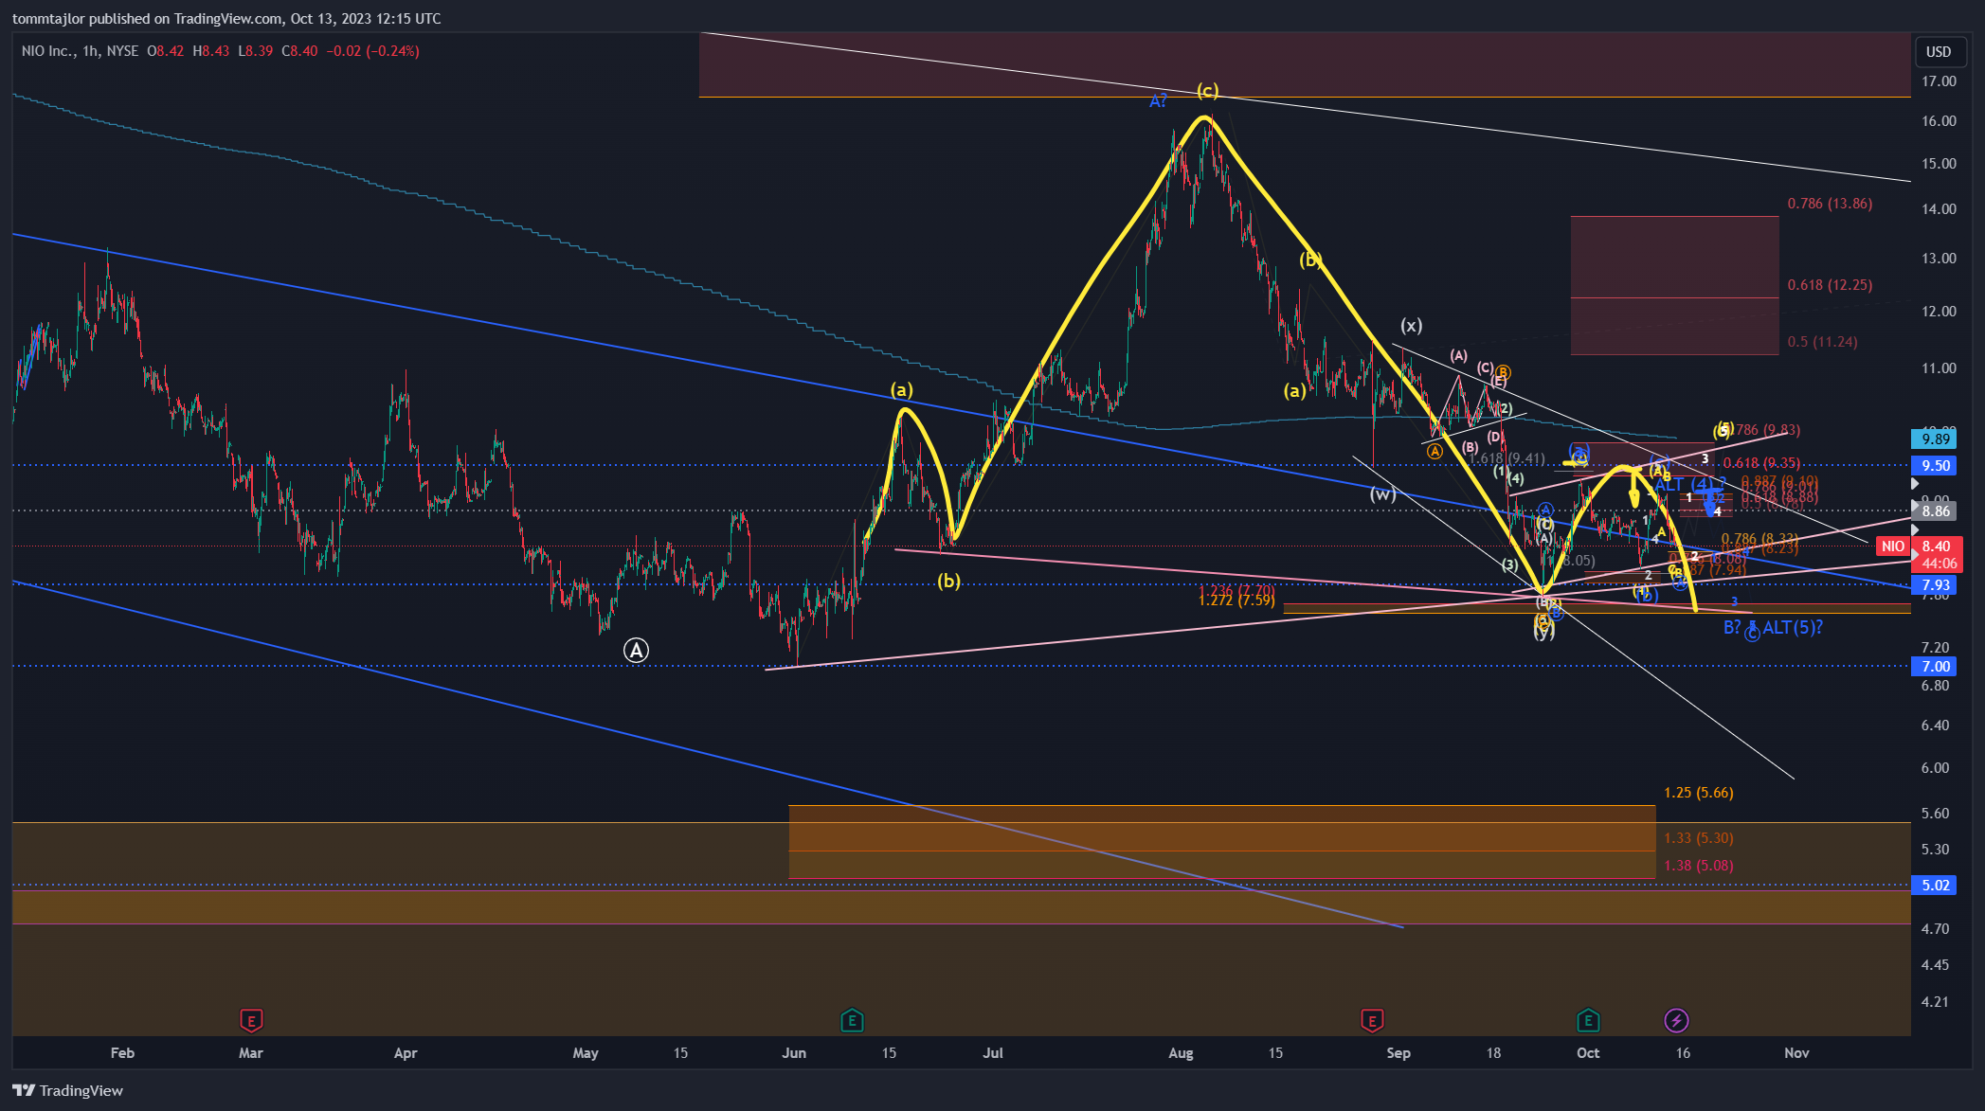The height and width of the screenshot is (1111, 1985).
Task: Click the Apr date on the time axis
Action: coord(406,1053)
